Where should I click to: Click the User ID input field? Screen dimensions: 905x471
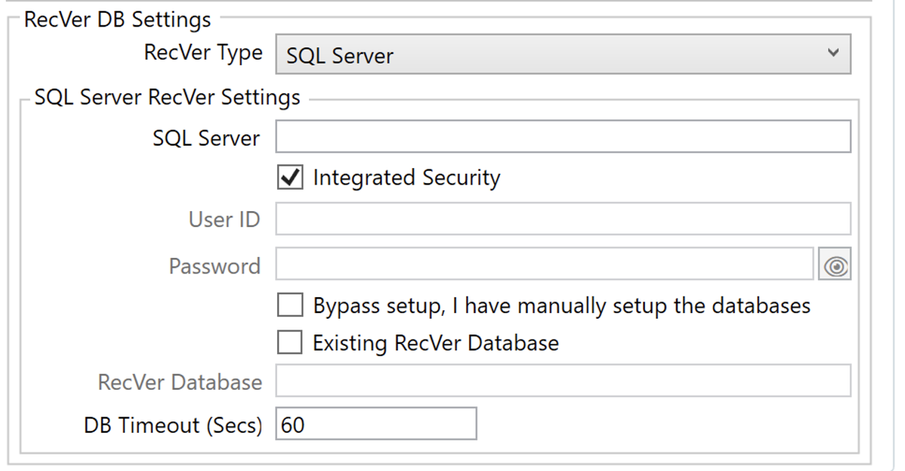tap(563, 218)
